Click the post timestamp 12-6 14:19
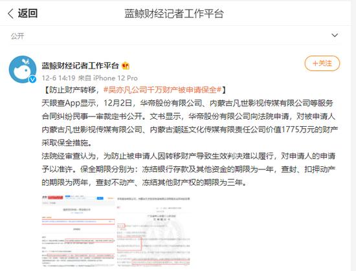Viewport: 356px width, 271px height. [58, 78]
